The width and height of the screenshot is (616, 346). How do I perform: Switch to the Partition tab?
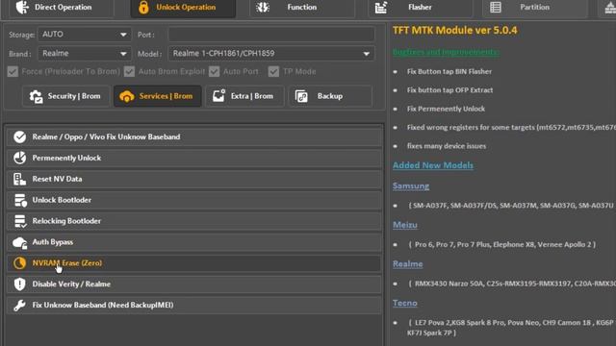pyautogui.click(x=535, y=8)
